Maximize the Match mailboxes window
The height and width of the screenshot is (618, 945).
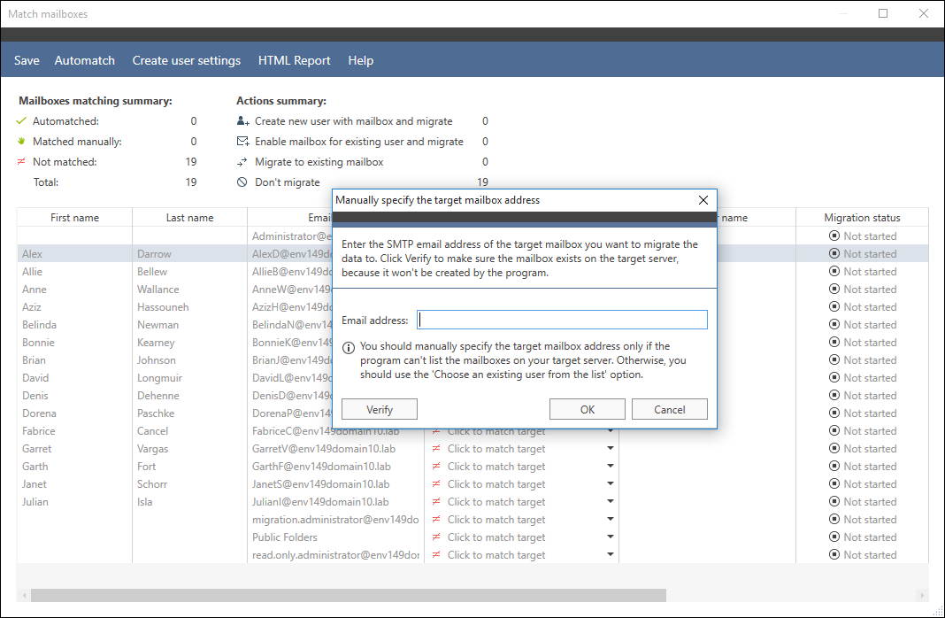pyautogui.click(x=883, y=13)
